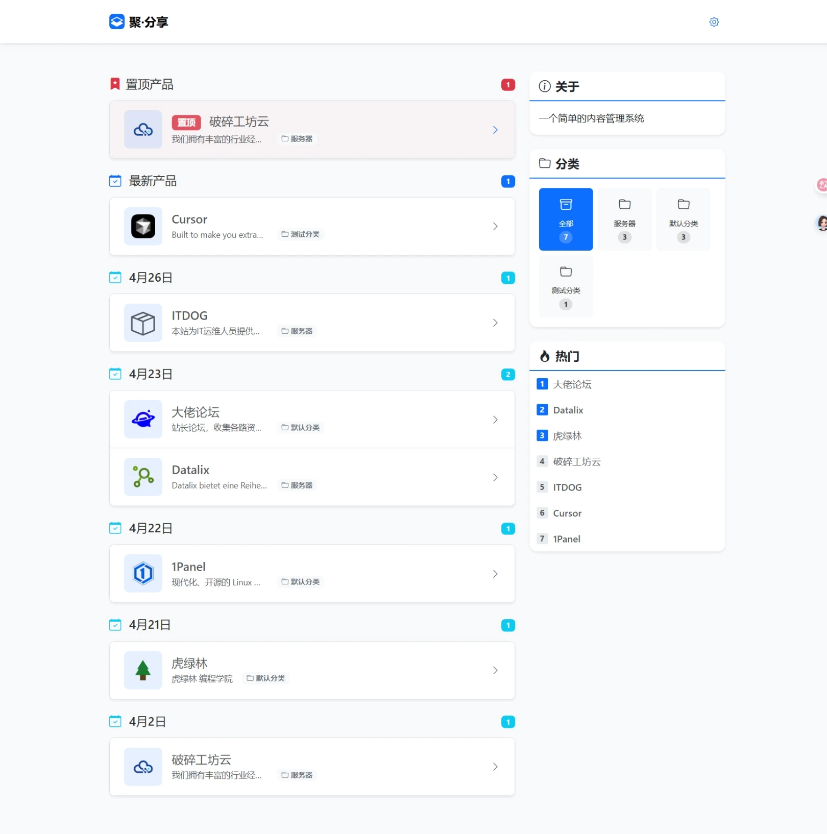Image resolution: width=827 pixels, height=834 pixels.
Task: Open ITDOG in the 热门 list
Action: 567,487
